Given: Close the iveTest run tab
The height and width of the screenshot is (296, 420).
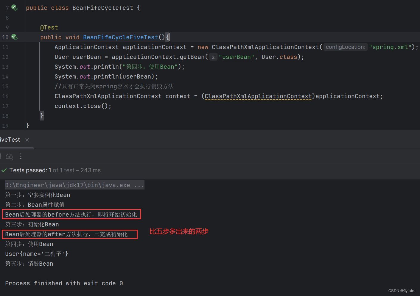Looking at the screenshot, I should [27, 140].
